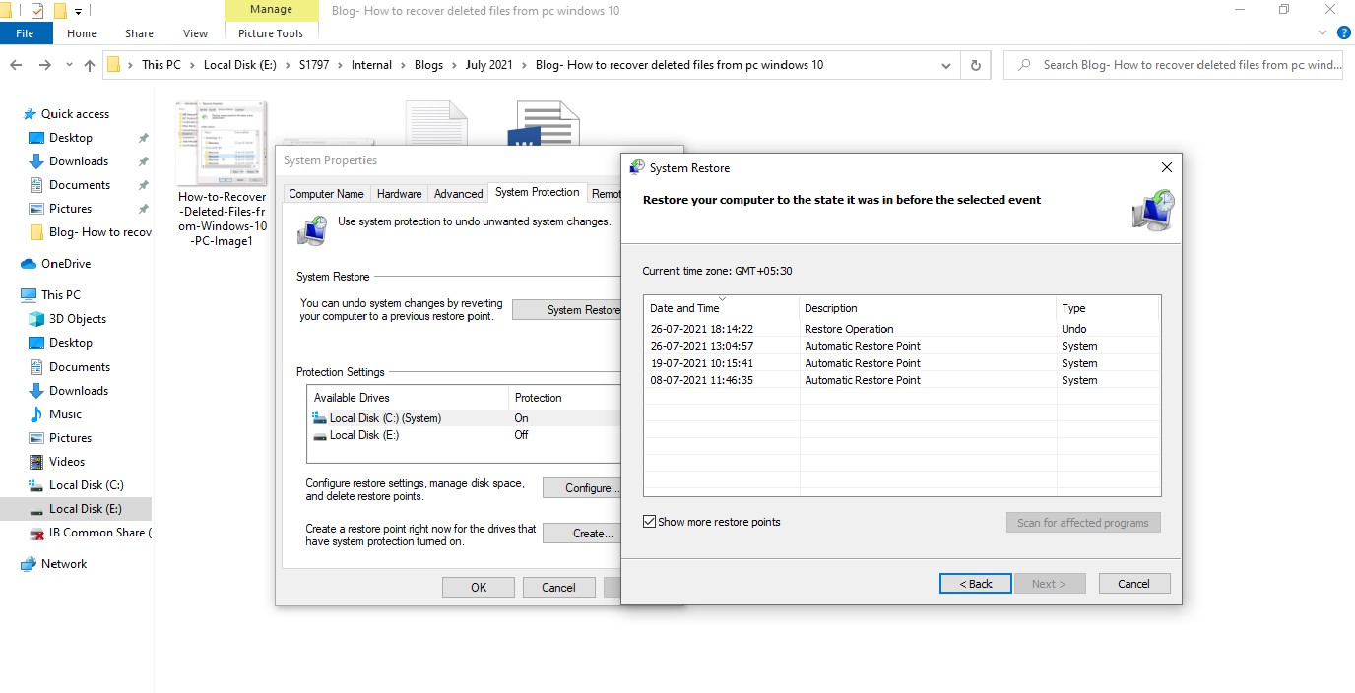Unpin Downloads from Quick access

pyautogui.click(x=143, y=160)
